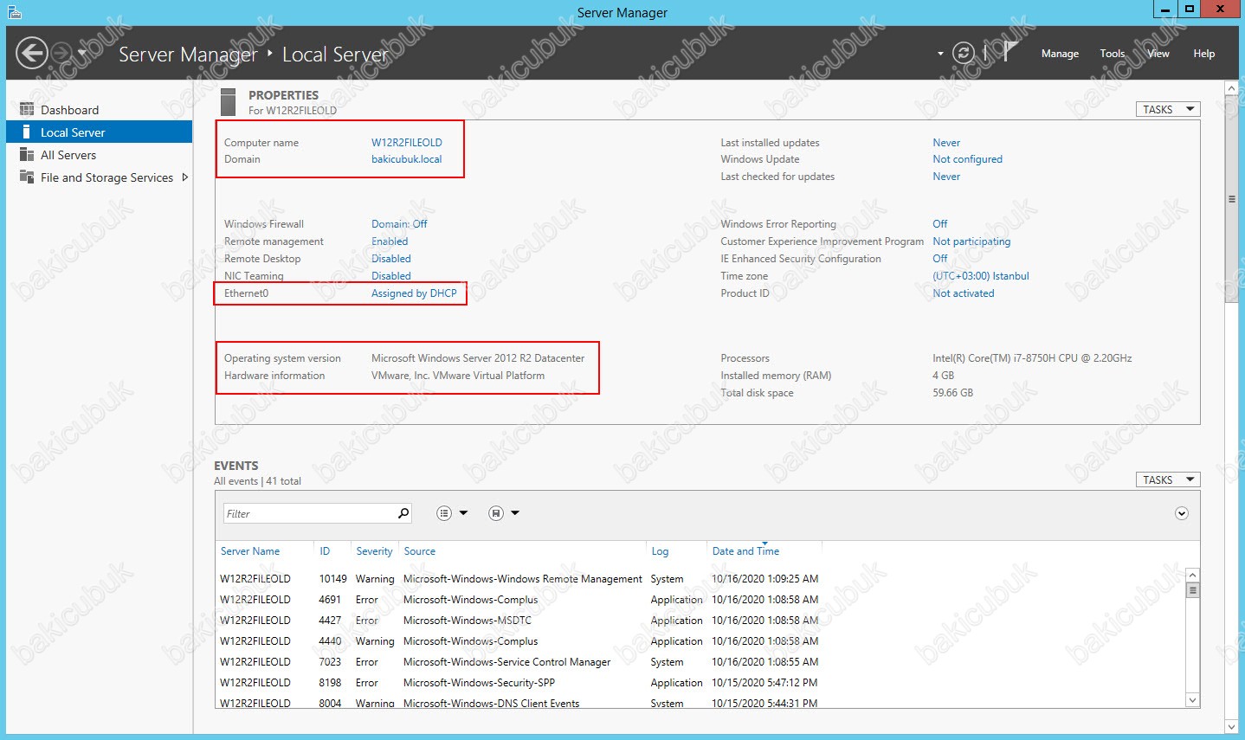Select event 4427 Microsoft-Windows-MSDTC row
This screenshot has height=740, width=1245.
700,621
